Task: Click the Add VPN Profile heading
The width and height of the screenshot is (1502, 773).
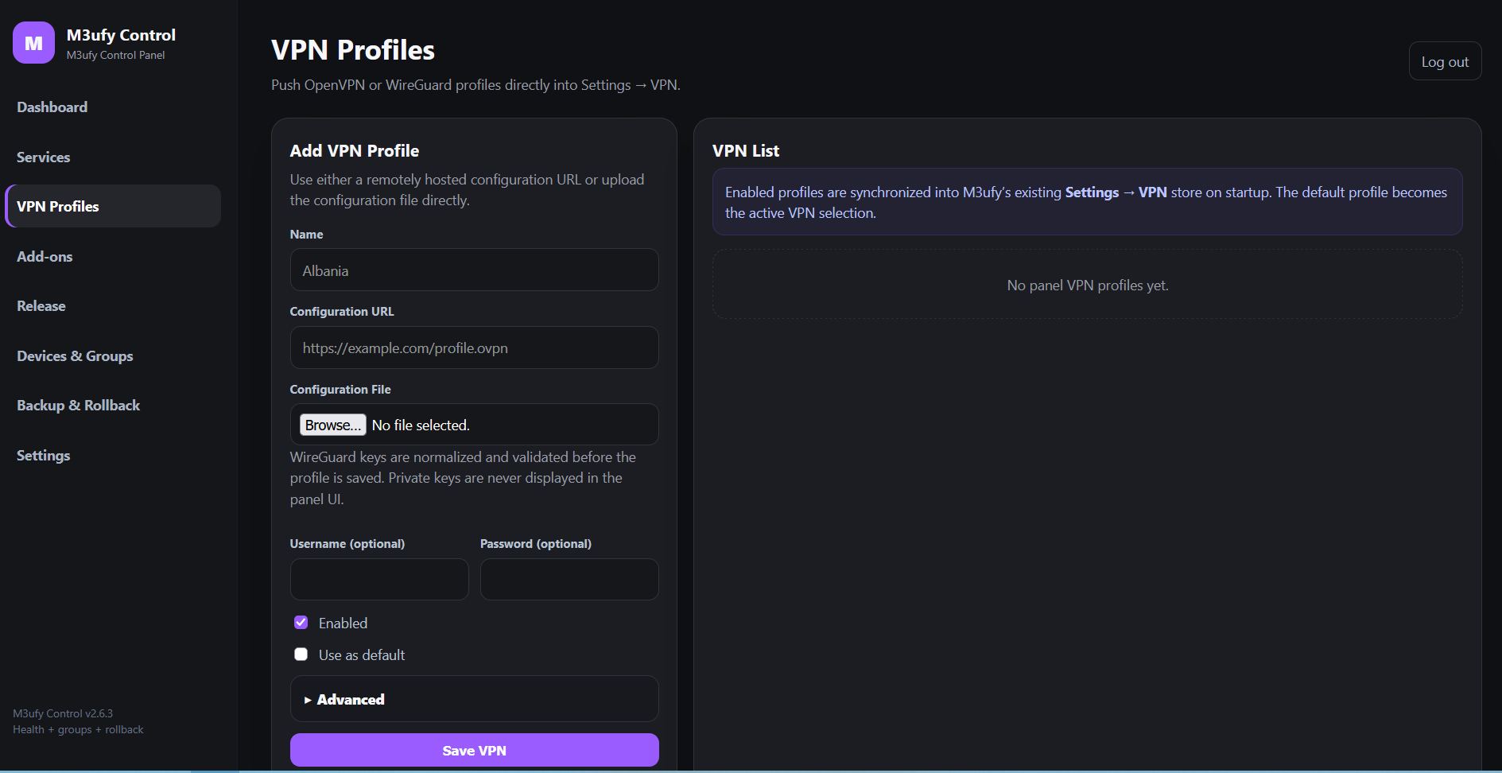Action: tap(355, 151)
